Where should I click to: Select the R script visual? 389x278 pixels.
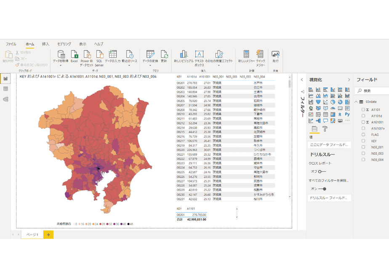(340, 115)
